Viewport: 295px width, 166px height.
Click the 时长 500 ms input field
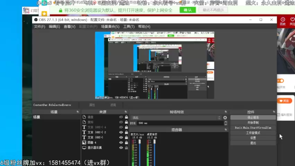coord(180,123)
